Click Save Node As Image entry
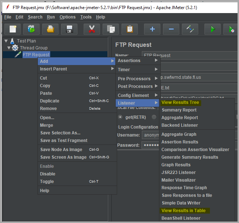 (x=61, y=150)
